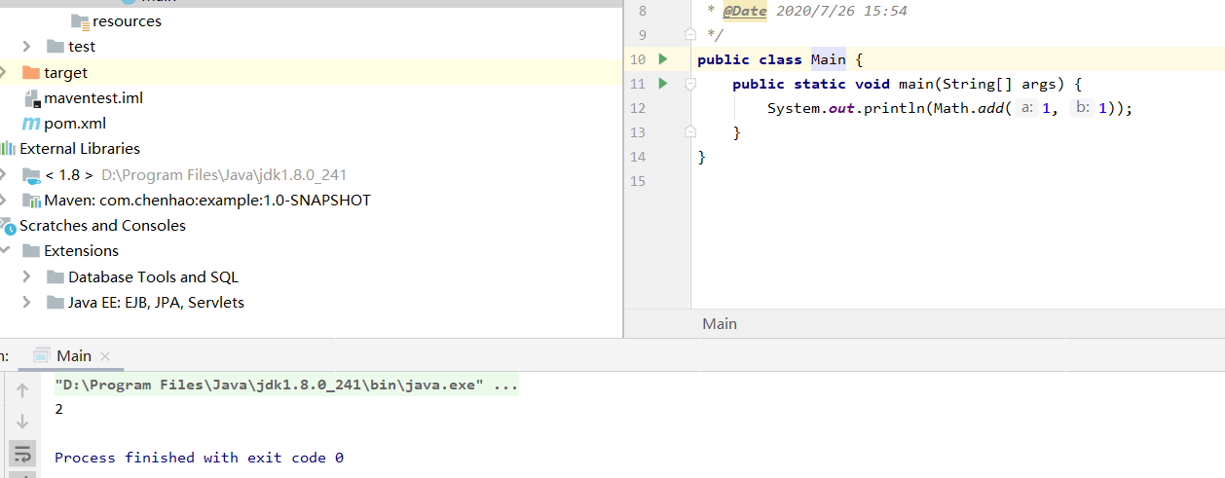
Task: Collapse the comment block fold at line 9
Action: (690, 34)
